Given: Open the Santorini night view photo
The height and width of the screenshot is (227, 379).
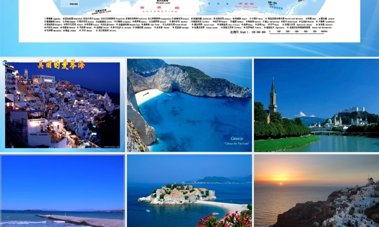Looking at the screenshot, I should tap(63, 105).
